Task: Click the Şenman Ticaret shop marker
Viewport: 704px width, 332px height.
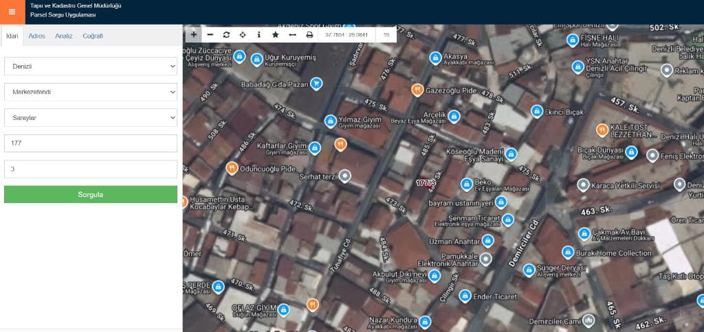Action: 508,220
